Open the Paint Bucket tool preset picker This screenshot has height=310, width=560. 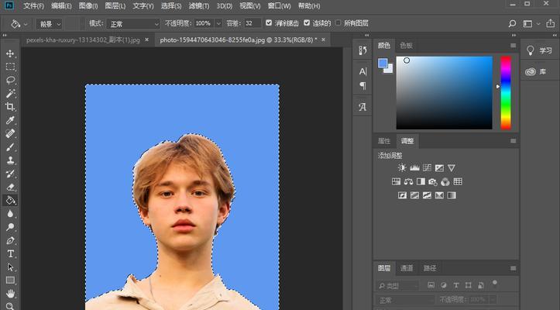point(19,24)
